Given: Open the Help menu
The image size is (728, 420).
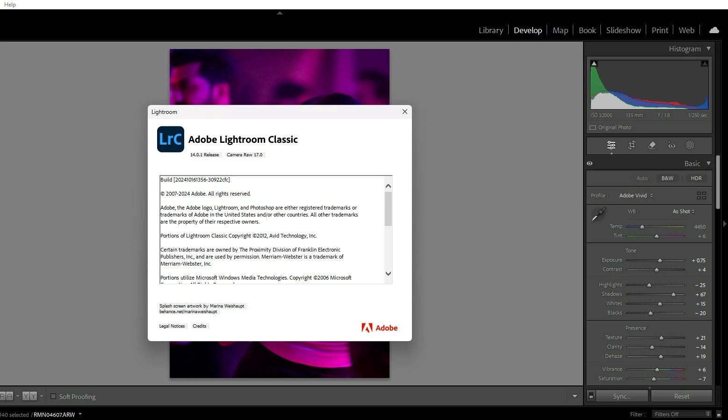Looking at the screenshot, I should (x=10, y=4).
